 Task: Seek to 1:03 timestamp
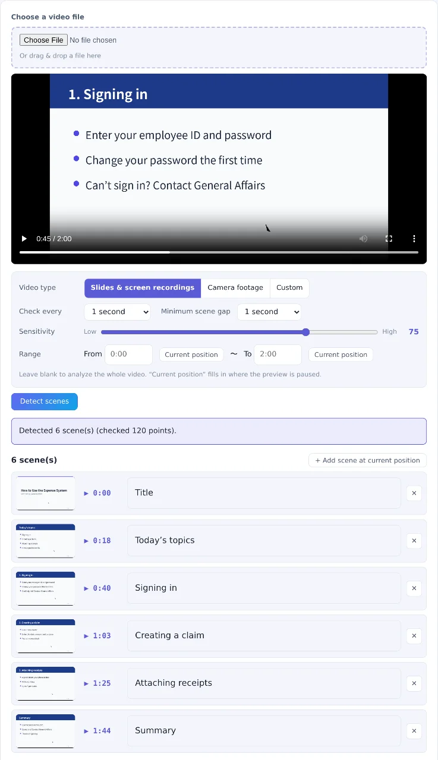(x=97, y=635)
